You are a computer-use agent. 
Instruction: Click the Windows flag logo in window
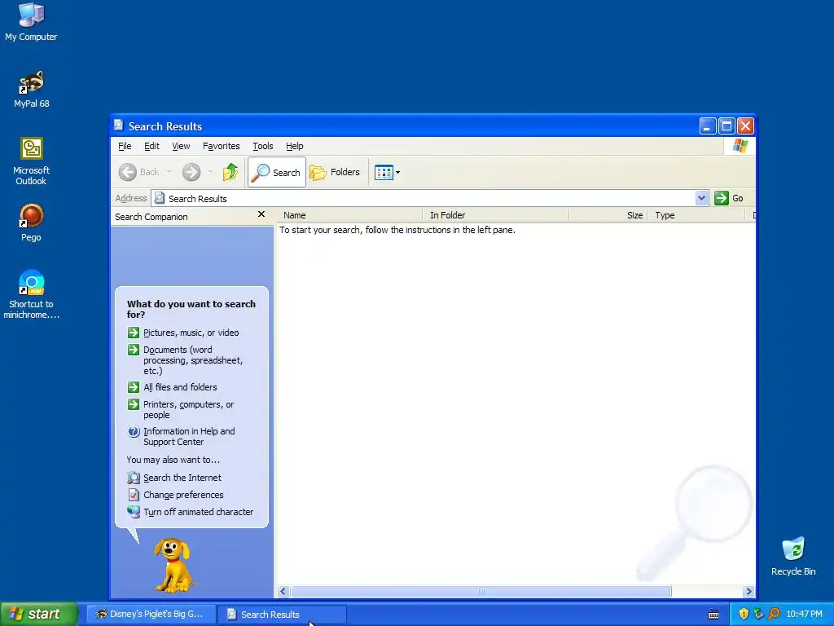(740, 145)
